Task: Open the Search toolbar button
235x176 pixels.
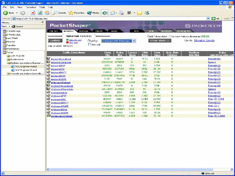Action: tap(59, 13)
